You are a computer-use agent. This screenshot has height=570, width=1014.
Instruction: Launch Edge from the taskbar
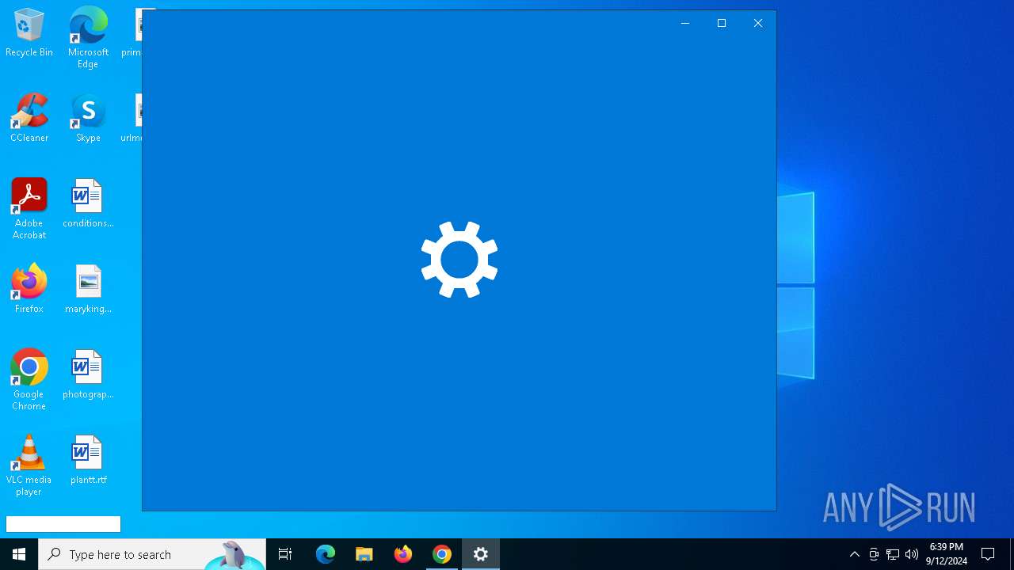coord(326,554)
